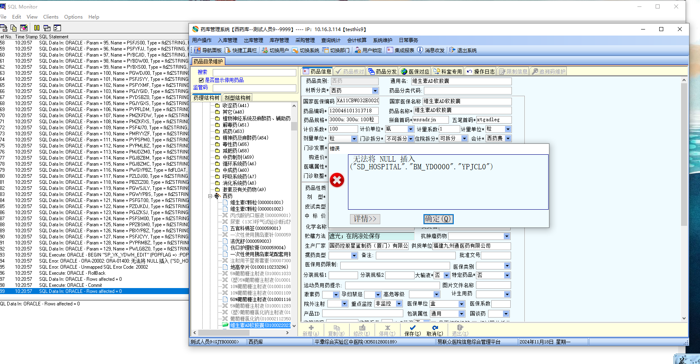Screen dimensions: 700x364
Task: Toggle the box beside 五官科棉签(000059001)
Action: pos(225,228)
